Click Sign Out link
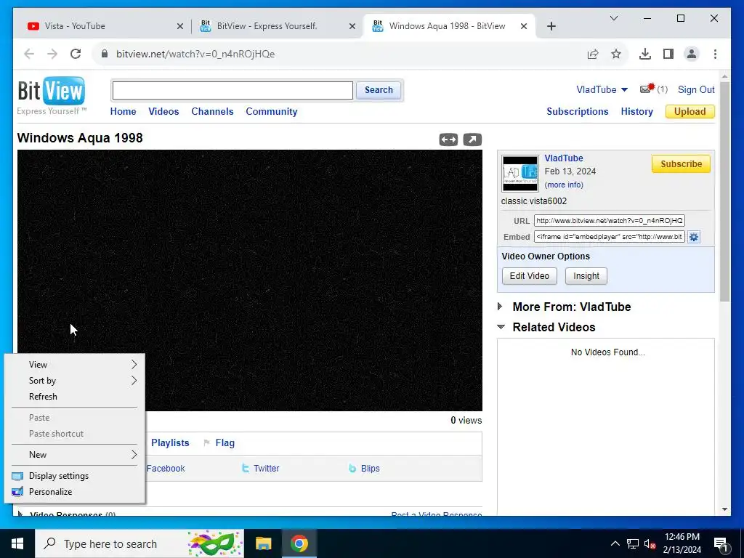The image size is (744, 558). 696,89
